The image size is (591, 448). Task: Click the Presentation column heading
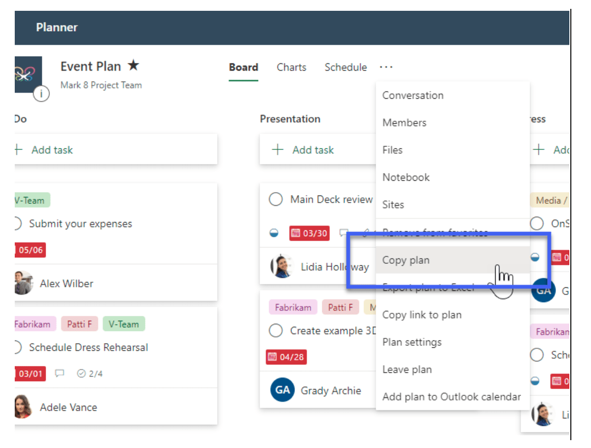pyautogui.click(x=290, y=119)
